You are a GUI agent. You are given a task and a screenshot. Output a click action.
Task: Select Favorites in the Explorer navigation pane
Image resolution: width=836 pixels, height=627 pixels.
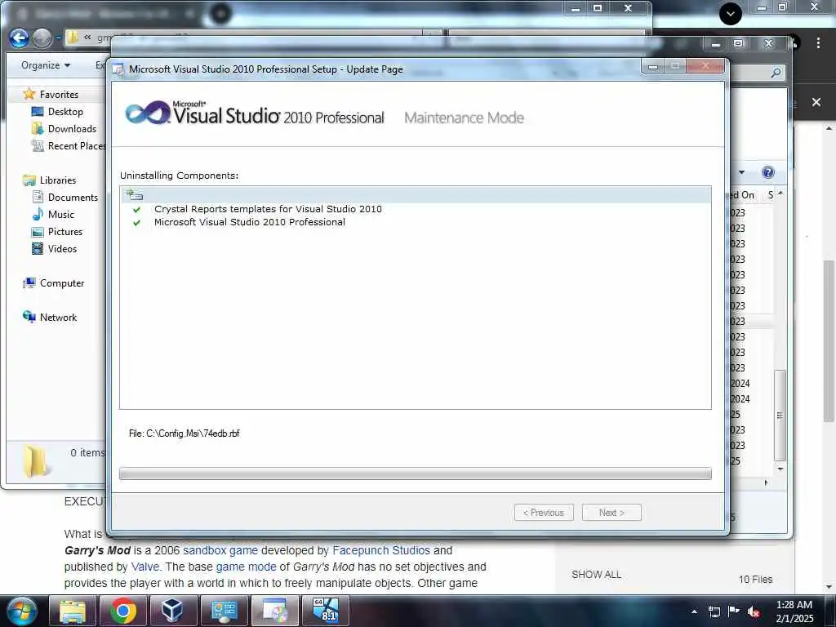point(59,95)
